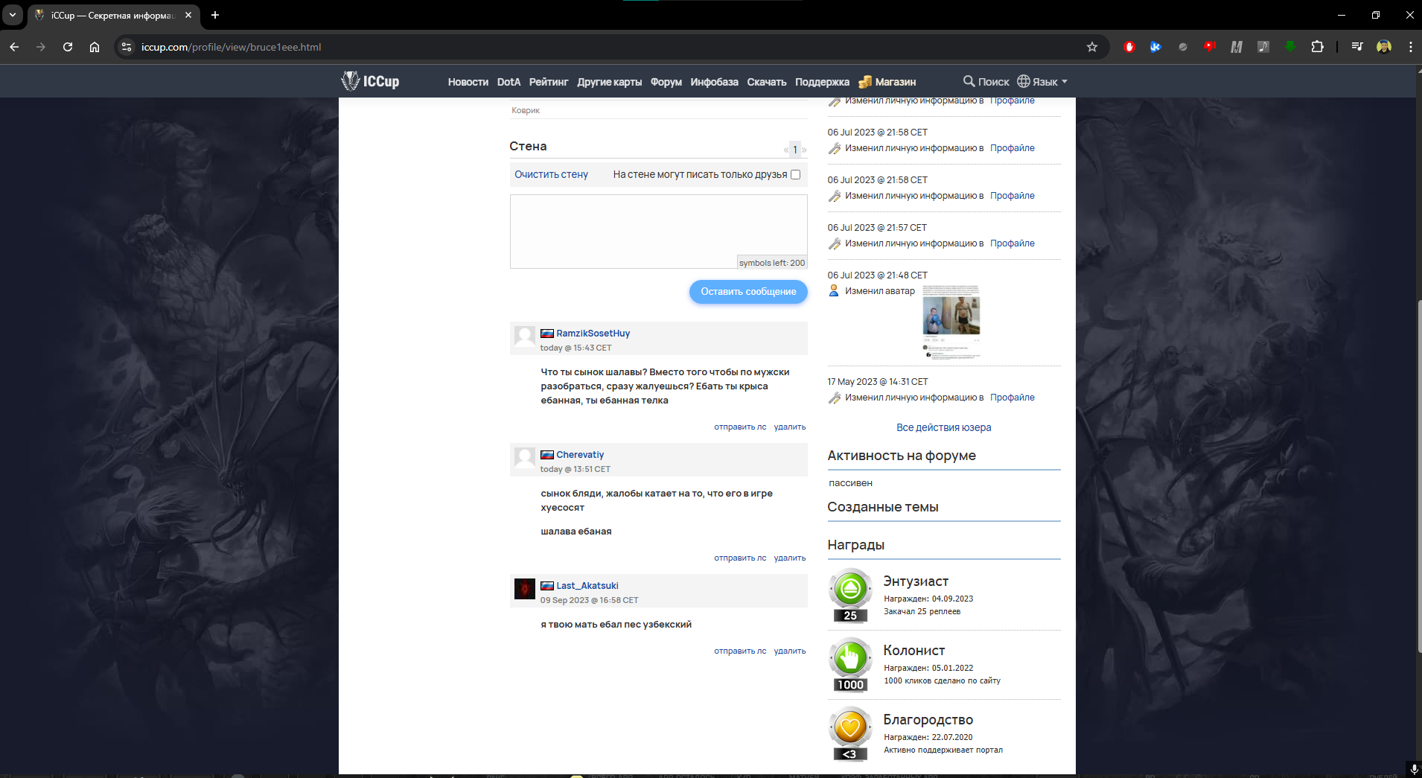Open the shop coins icon
Screen dimensions: 1422x778
click(865, 82)
